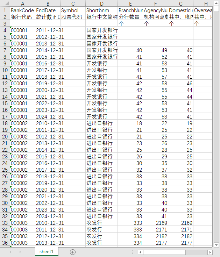The width and height of the screenshot is (220, 257).
Task: Click the BankCode header cell
Action: 23,10
